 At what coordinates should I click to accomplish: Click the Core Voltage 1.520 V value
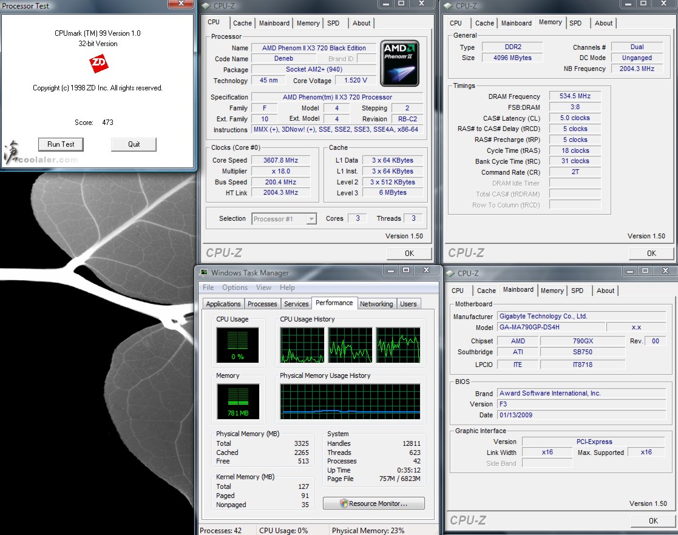point(356,81)
